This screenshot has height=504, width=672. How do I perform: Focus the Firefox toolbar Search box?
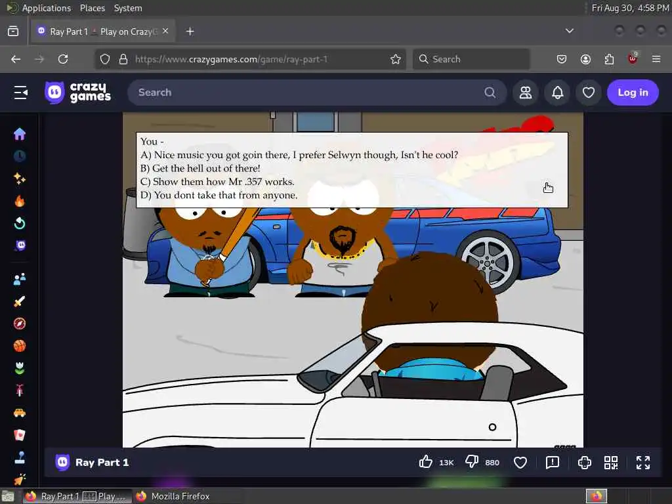point(471,59)
